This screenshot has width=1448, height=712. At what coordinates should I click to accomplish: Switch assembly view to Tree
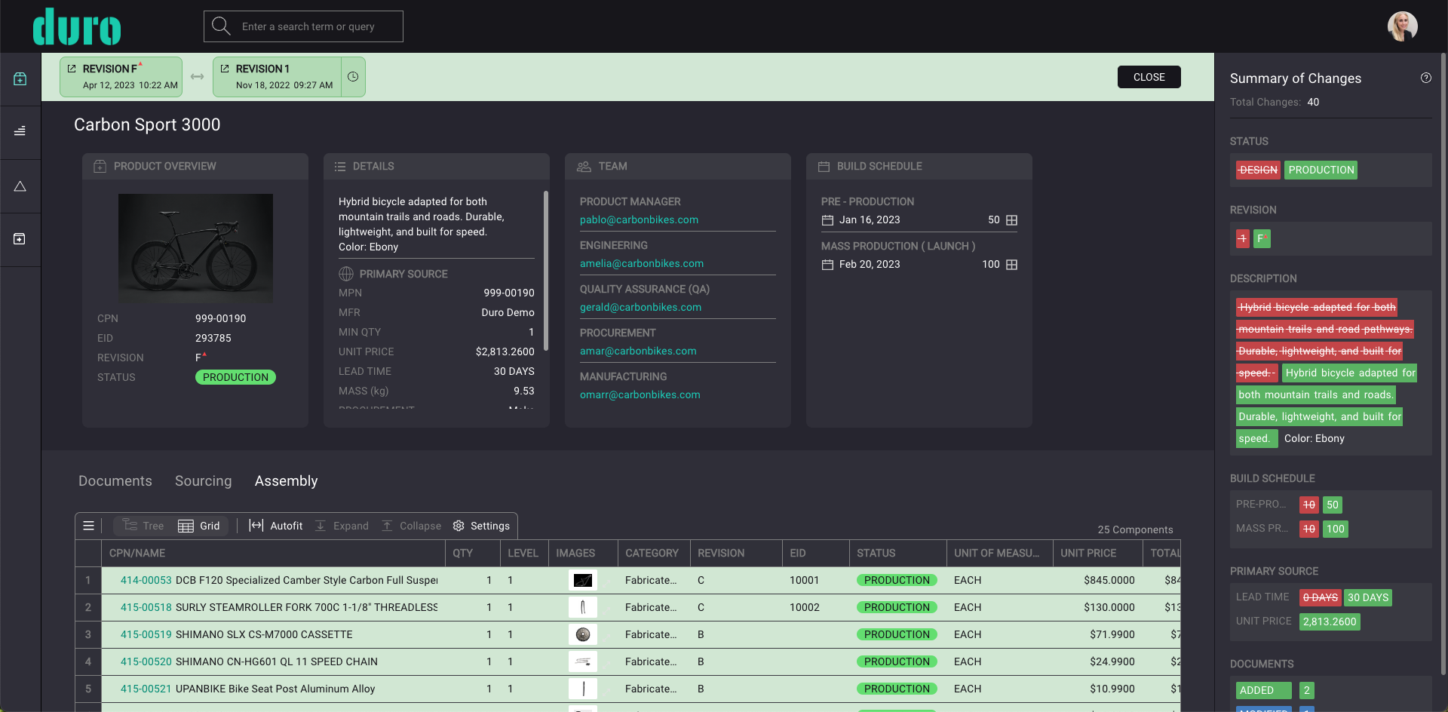click(143, 526)
